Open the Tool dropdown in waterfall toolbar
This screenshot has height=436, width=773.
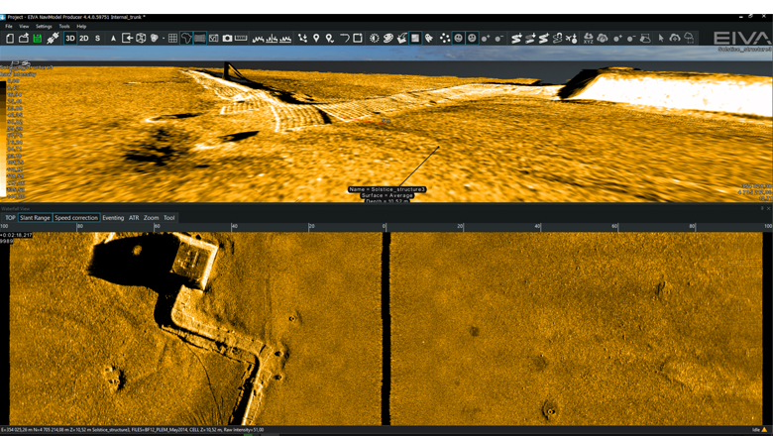[169, 218]
